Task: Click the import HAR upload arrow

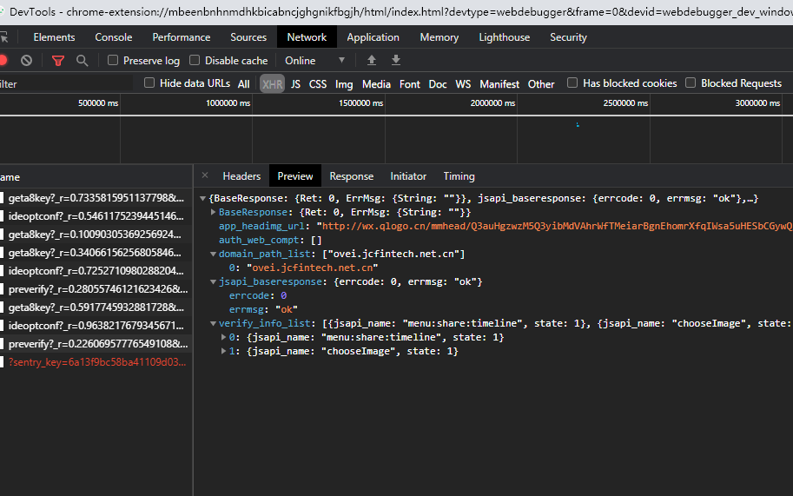Action: coord(372,61)
